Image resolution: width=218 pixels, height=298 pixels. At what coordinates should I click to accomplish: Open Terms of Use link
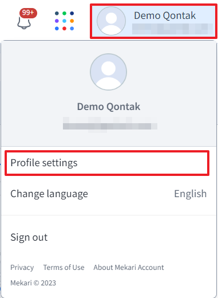(x=64, y=268)
